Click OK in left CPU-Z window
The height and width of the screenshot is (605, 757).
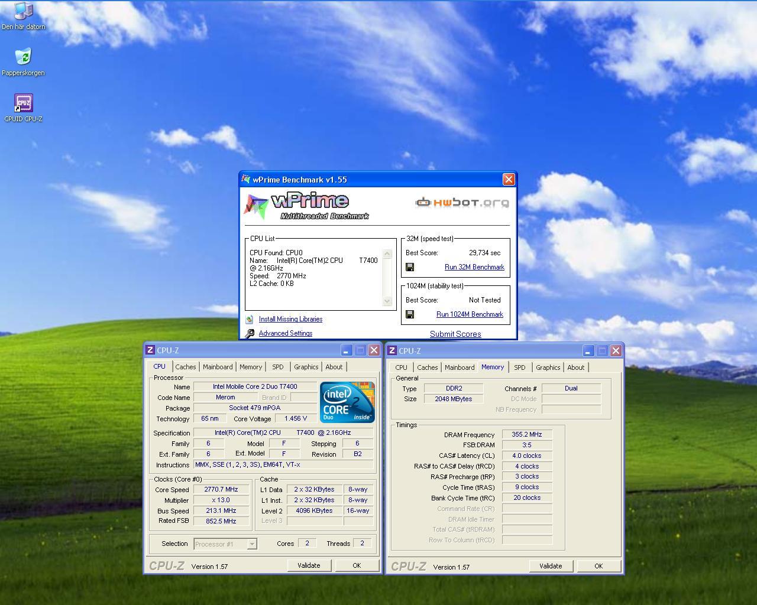point(357,565)
